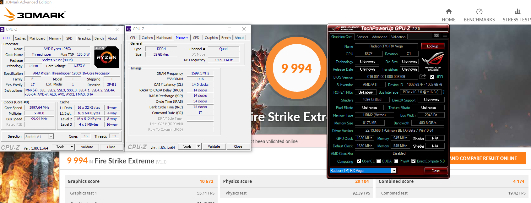Expand Tools arrow in left CPU-Z window
The width and height of the screenshot is (531, 203).
pos(72,147)
